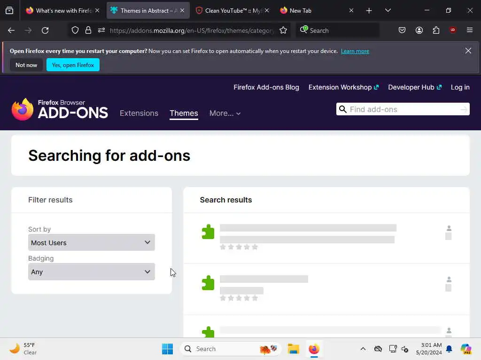Open the muted volume tray icon
481x360 pixels.
pos(405,349)
